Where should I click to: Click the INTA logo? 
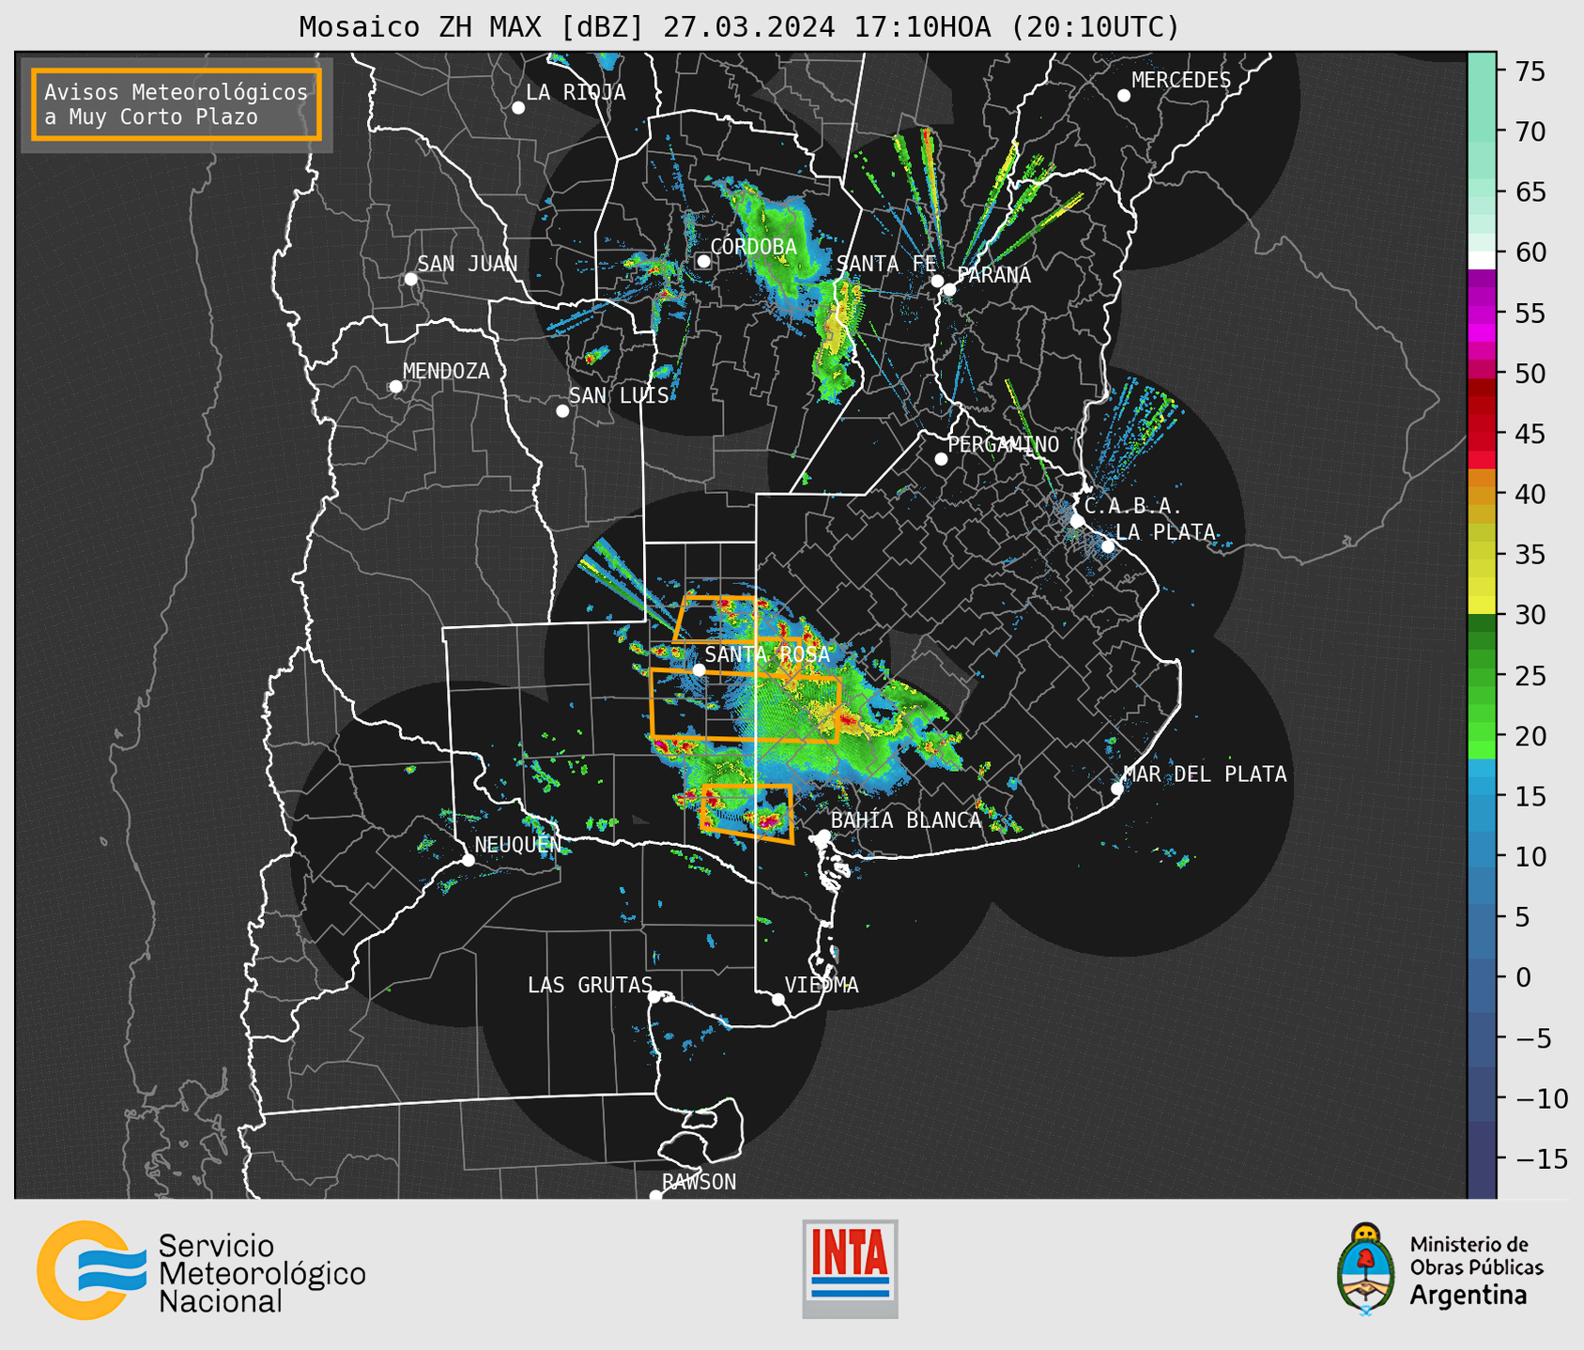(850, 1268)
